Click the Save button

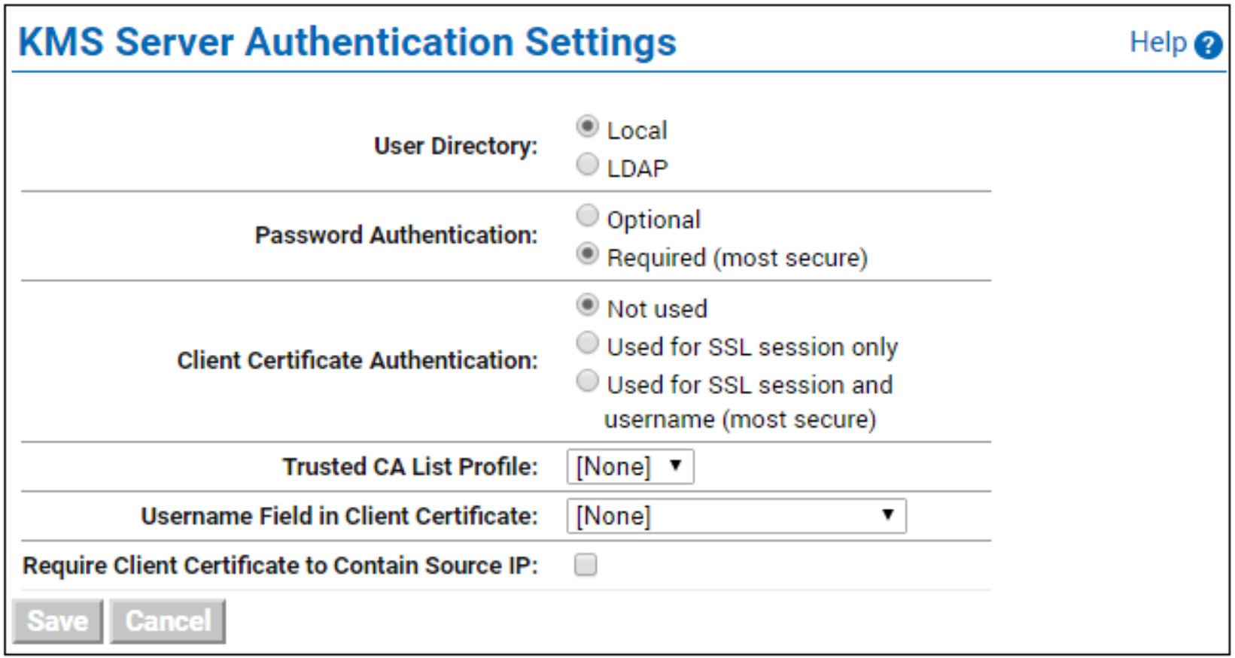[x=57, y=621]
